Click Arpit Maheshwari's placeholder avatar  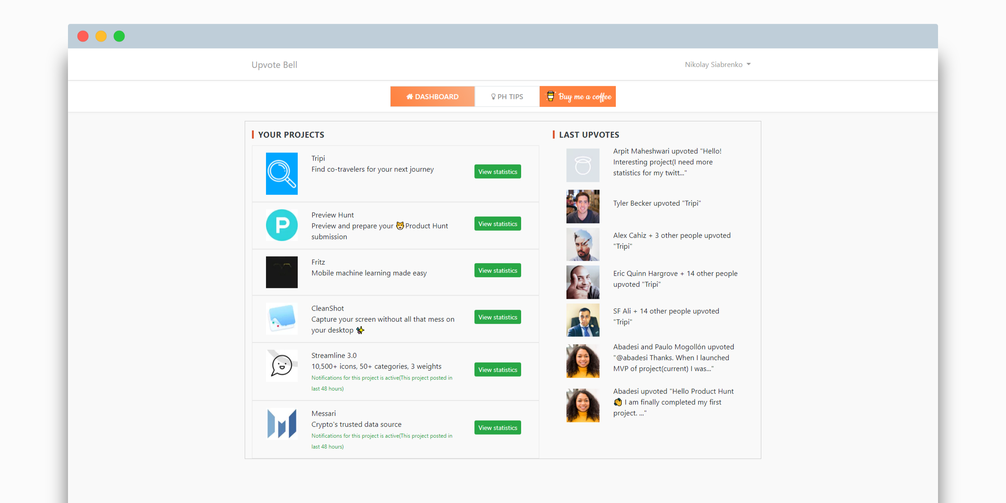coord(583,165)
